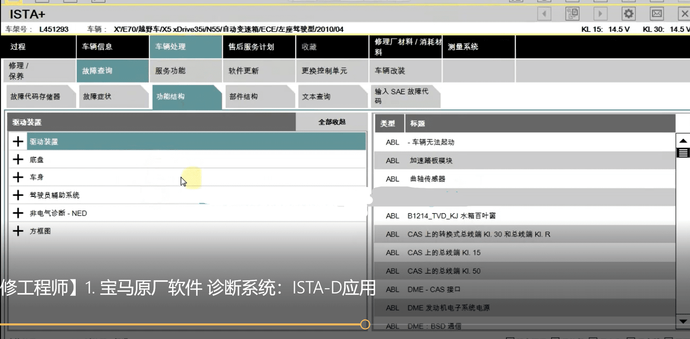Select the row DME - CAS 接口
The width and height of the screenshot is (690, 339).
tap(525, 289)
